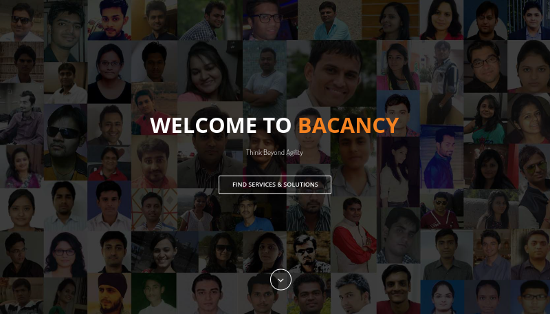This screenshot has height=314, width=550.
Task: Select photo of bearded man wearing dark beanie
Action: 109,293
